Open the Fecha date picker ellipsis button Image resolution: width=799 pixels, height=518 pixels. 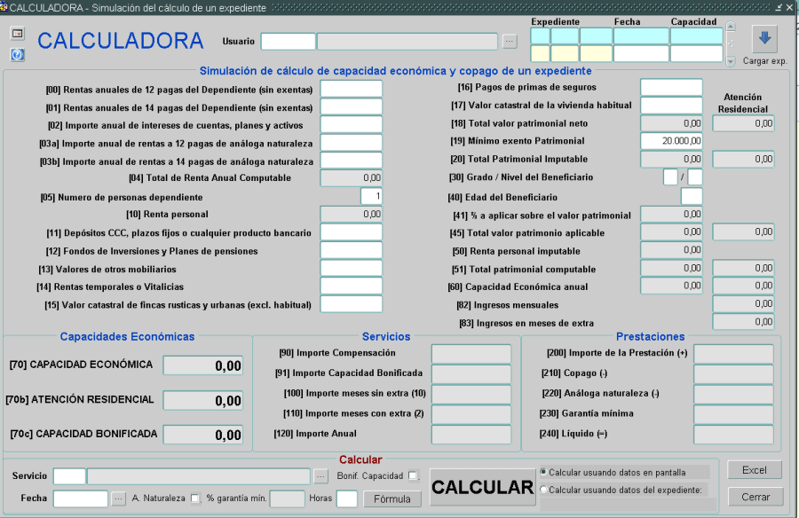tap(119, 498)
